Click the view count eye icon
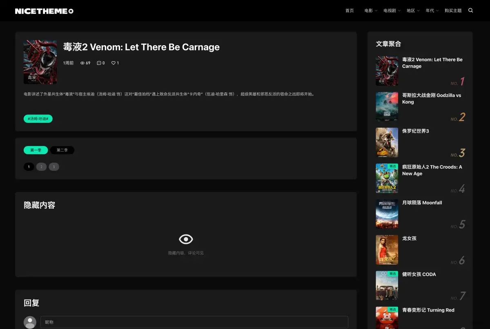The width and height of the screenshot is (490, 329). coord(83,63)
